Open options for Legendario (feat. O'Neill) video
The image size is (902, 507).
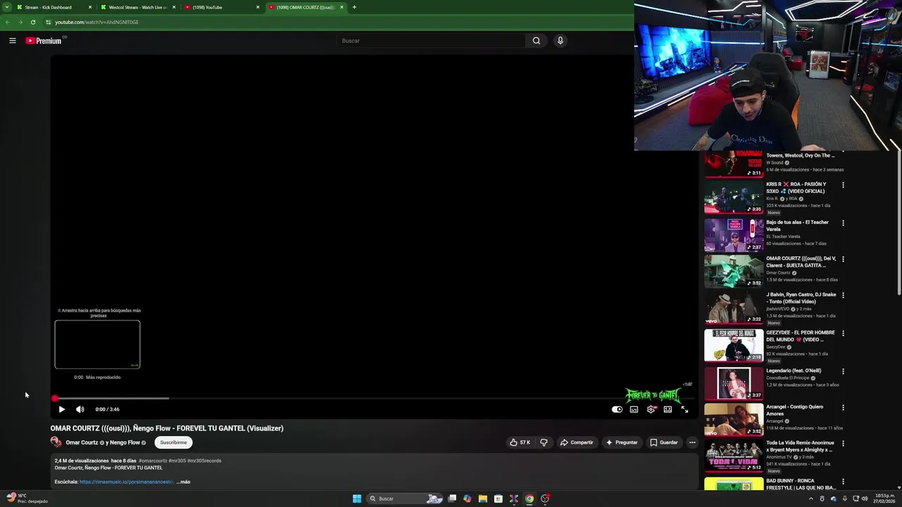(843, 371)
